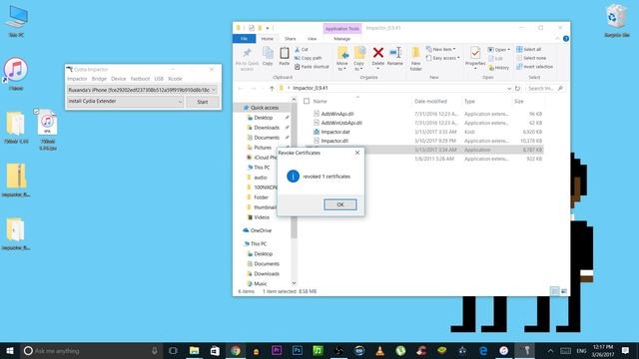The height and width of the screenshot is (359, 639).
Task: Open the Fastboot menu in Cydia Impactor
Action: pos(140,79)
